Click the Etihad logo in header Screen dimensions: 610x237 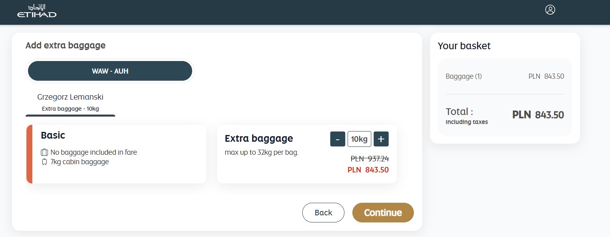(x=37, y=11)
